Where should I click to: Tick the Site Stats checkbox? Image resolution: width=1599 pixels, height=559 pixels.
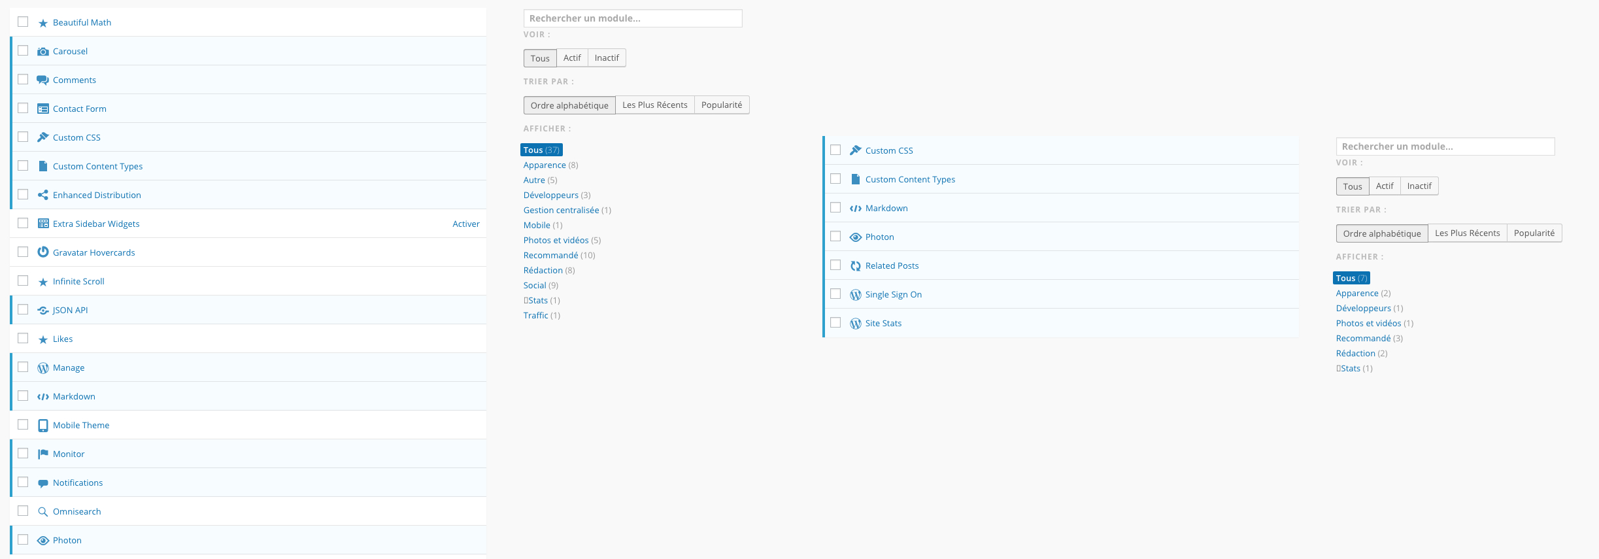click(835, 322)
